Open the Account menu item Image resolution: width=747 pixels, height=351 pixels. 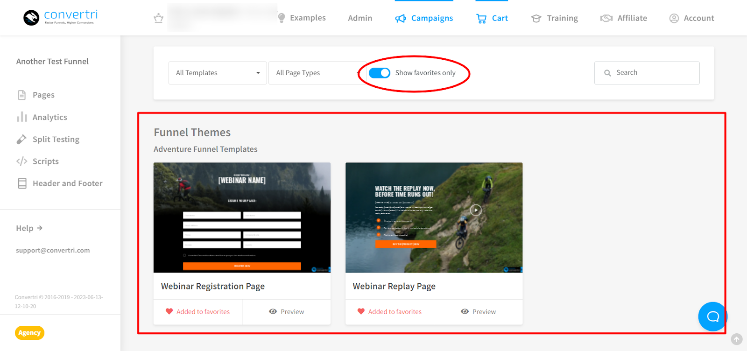pos(692,18)
